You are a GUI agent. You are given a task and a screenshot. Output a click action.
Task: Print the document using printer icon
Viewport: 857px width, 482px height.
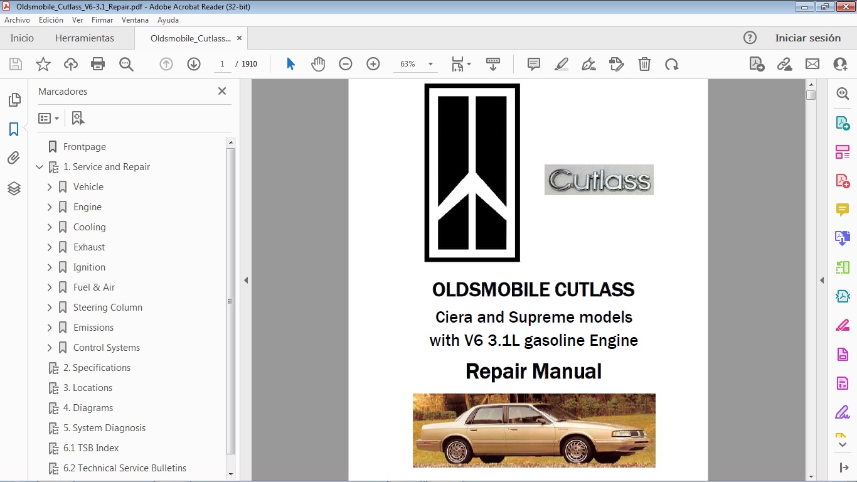point(98,64)
